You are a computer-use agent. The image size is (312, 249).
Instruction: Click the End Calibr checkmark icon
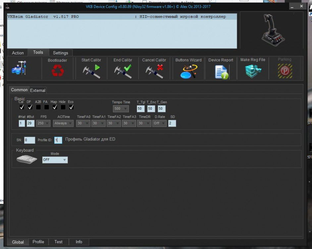[123, 71]
